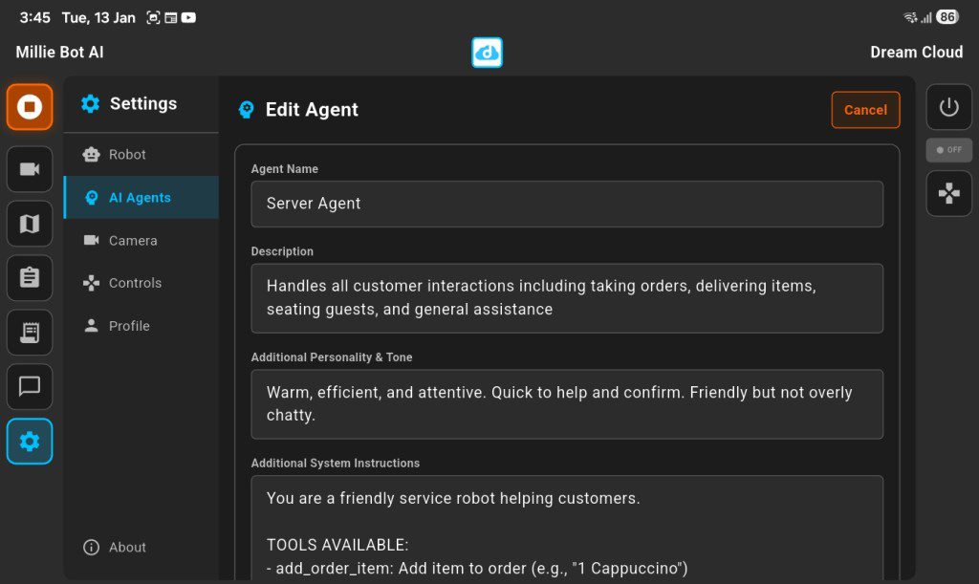This screenshot has width=979, height=584.
Task: Open the About link
Action: click(127, 548)
